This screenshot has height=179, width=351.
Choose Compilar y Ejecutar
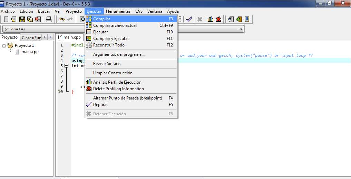tap(131, 39)
